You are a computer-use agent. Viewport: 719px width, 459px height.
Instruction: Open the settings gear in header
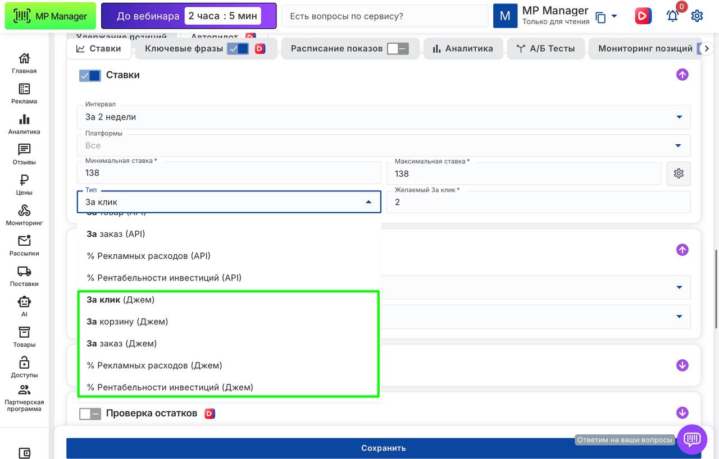[x=697, y=16]
